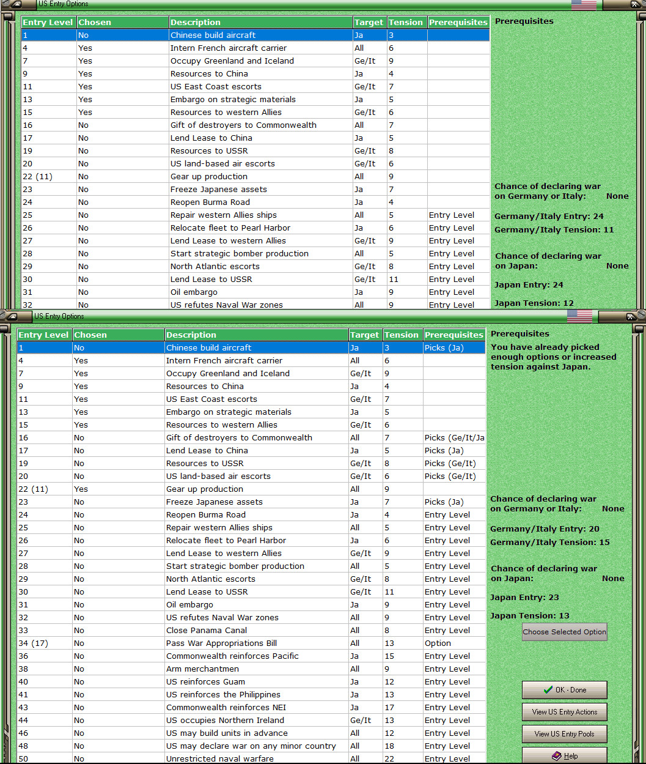Click Entry Level column header in lower window
This screenshot has height=764, width=646.
(x=45, y=335)
